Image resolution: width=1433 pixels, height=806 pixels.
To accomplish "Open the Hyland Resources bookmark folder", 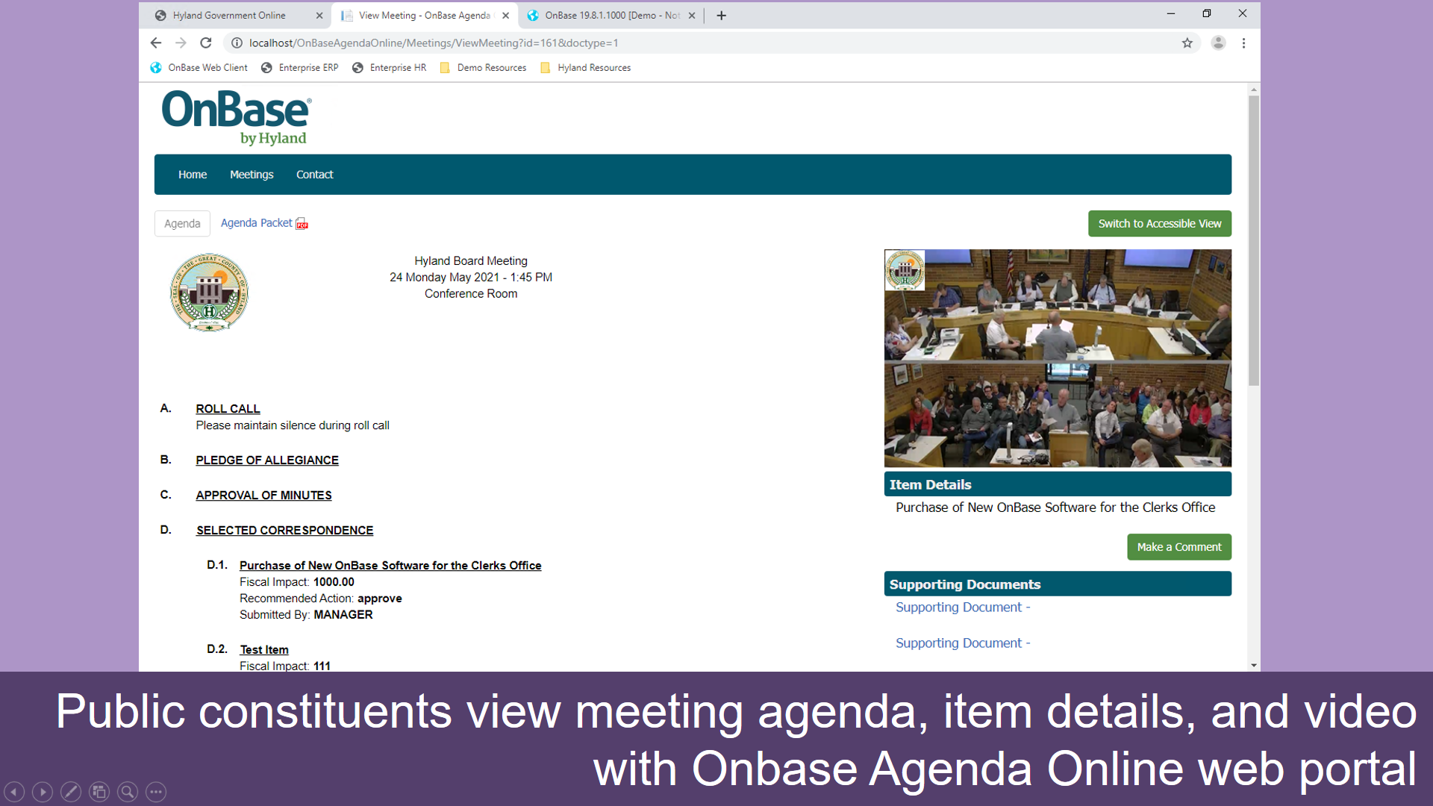I will (586, 68).
